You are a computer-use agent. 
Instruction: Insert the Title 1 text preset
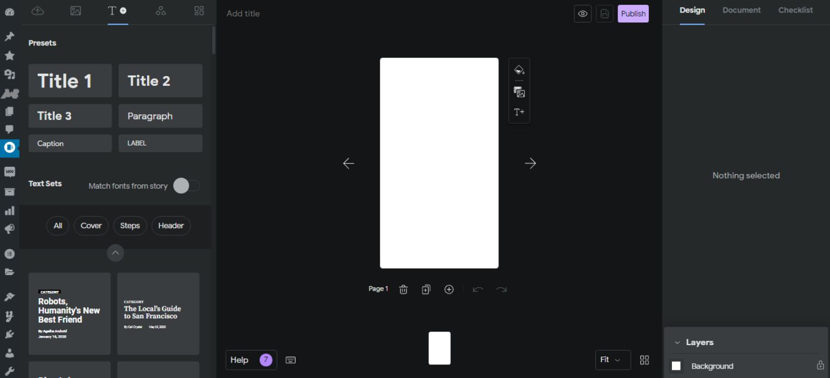coord(70,80)
